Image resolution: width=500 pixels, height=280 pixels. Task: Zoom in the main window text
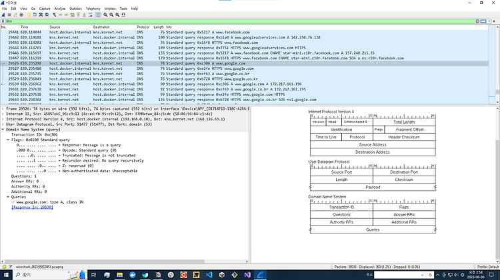coord(105,15)
